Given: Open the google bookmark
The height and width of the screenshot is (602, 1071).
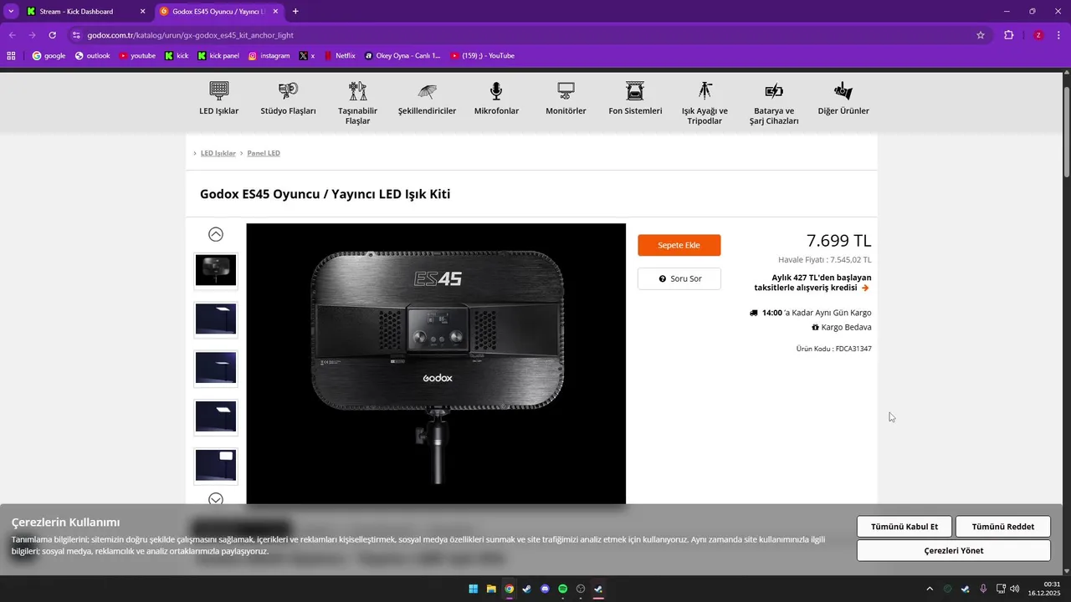Looking at the screenshot, I should tap(49, 56).
